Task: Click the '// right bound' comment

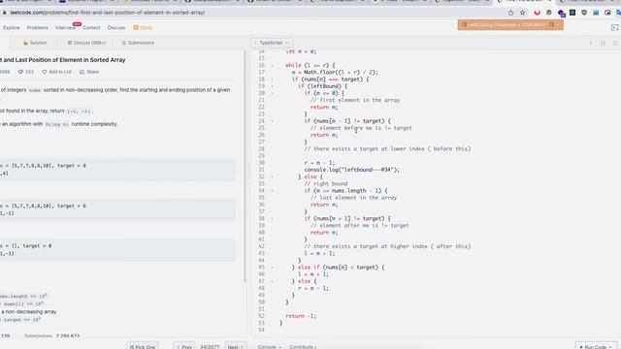Action: [326, 183]
